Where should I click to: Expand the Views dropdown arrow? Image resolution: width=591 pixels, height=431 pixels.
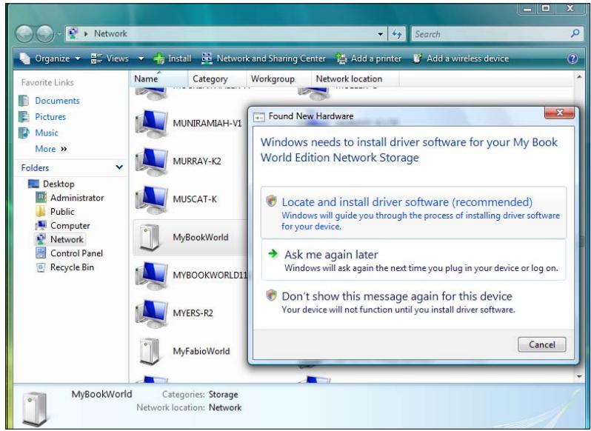(141, 59)
